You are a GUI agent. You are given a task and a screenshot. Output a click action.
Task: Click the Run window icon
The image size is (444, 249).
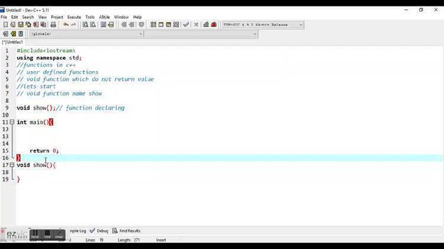[x=161, y=25]
